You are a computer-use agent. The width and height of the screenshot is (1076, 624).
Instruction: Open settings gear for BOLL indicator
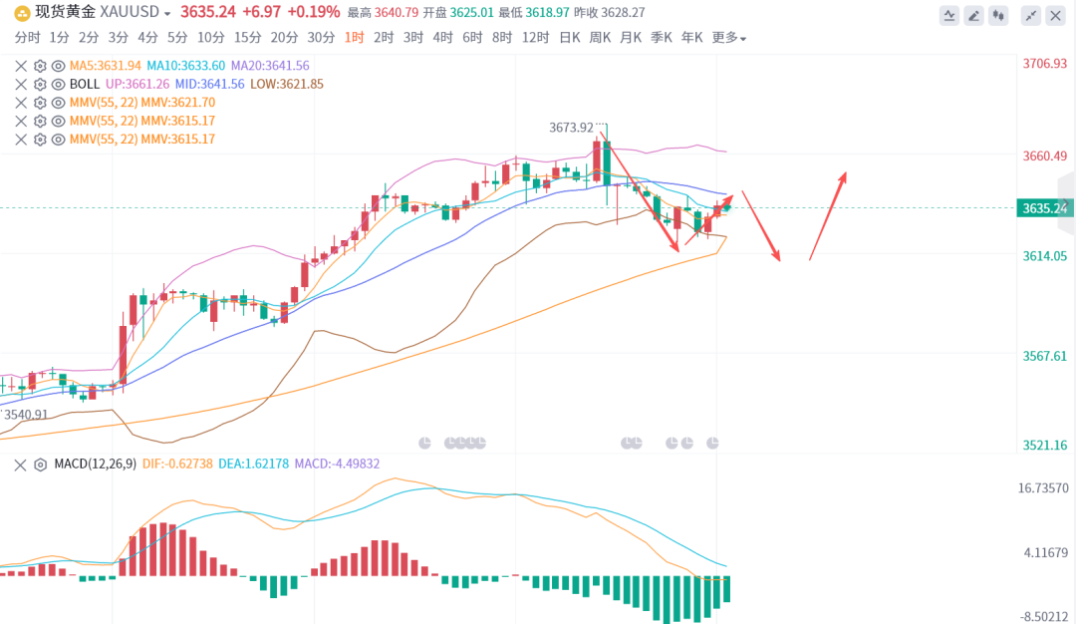pyautogui.click(x=40, y=84)
